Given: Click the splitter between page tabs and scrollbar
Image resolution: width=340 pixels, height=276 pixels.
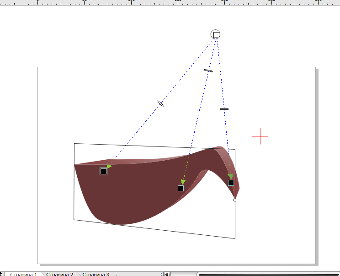Looking at the screenshot, I should point(162,274).
